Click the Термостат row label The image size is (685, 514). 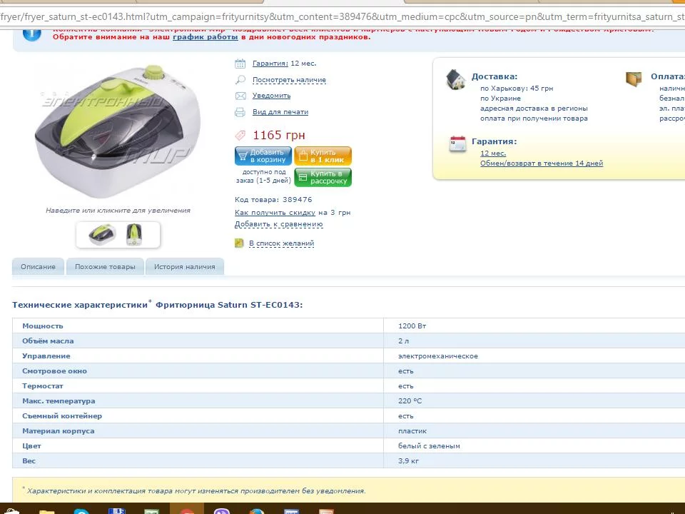click(42, 386)
